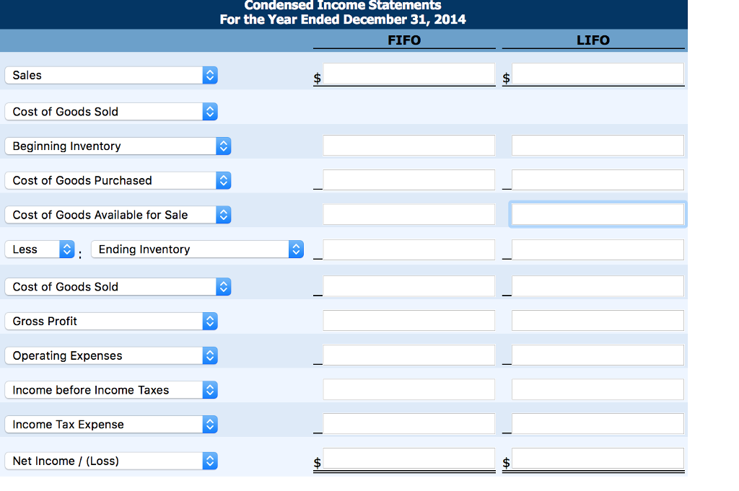Click the LIFO Operating Expenses field

[598, 355]
